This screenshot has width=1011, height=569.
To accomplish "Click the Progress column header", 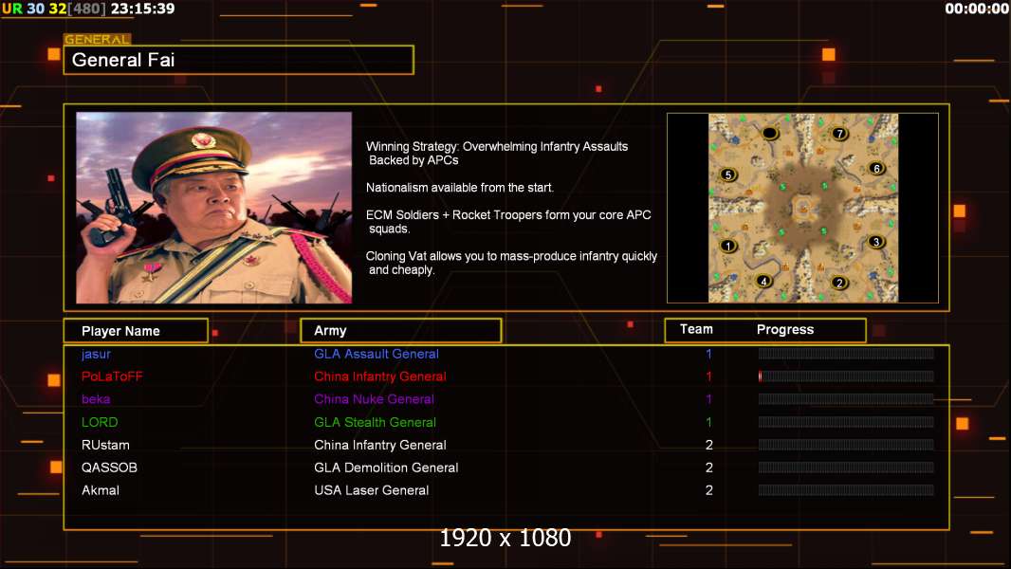I will pos(785,329).
